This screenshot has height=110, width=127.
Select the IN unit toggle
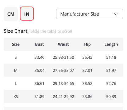tap(27, 14)
